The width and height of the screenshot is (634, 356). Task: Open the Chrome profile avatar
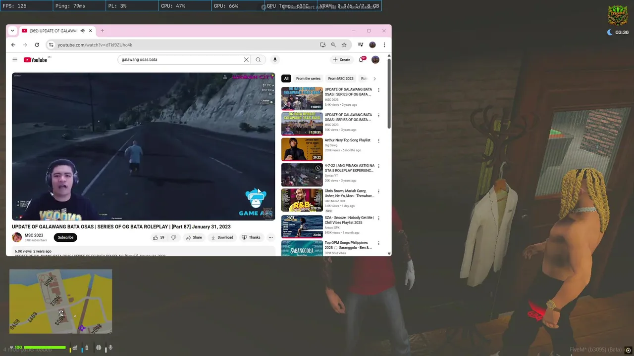[x=372, y=44]
